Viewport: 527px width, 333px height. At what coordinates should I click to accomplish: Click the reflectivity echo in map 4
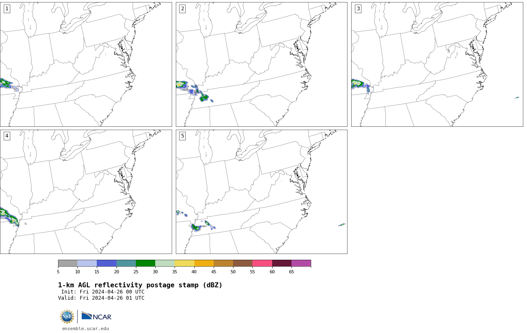coord(9,217)
